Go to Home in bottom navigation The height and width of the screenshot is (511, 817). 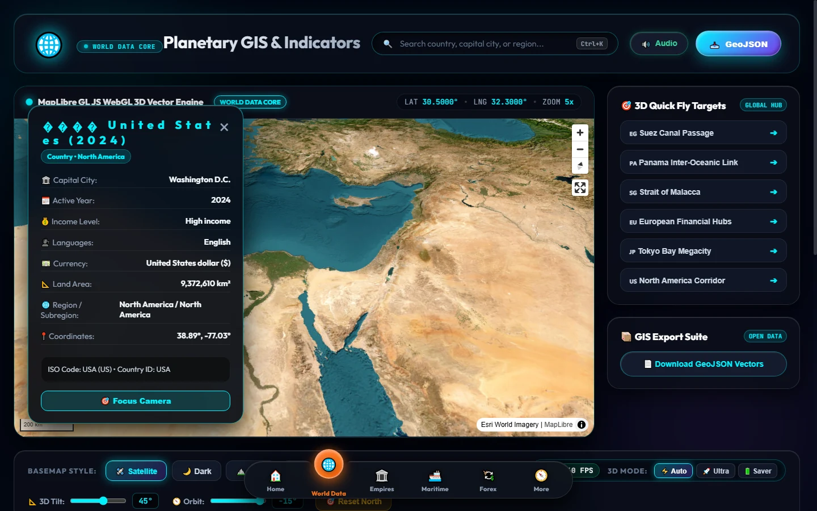coord(276,480)
